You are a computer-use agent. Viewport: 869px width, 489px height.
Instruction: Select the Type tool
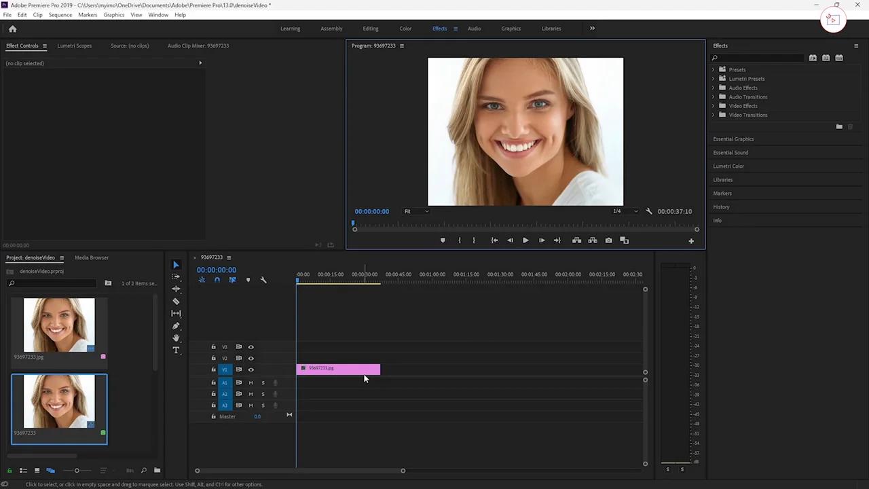point(176,350)
